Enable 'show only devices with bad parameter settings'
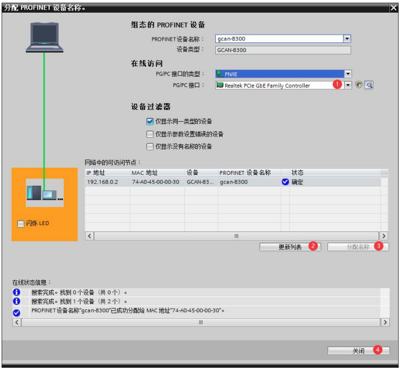Viewport: 403px width, 371px height. [x=150, y=134]
